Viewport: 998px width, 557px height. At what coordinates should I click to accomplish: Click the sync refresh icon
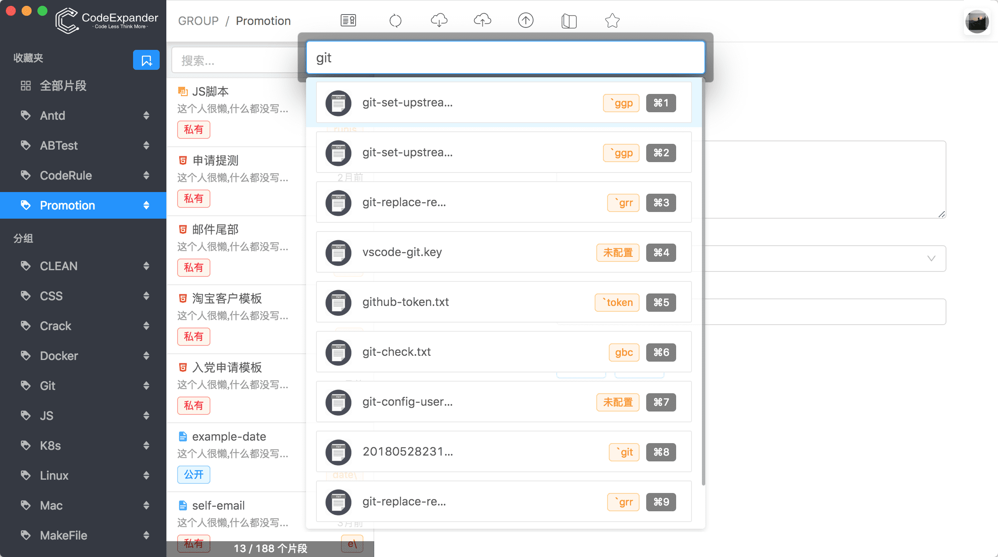coord(395,20)
